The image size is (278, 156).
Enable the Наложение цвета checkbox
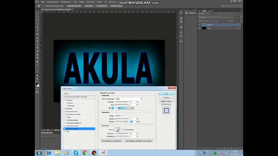65,120
